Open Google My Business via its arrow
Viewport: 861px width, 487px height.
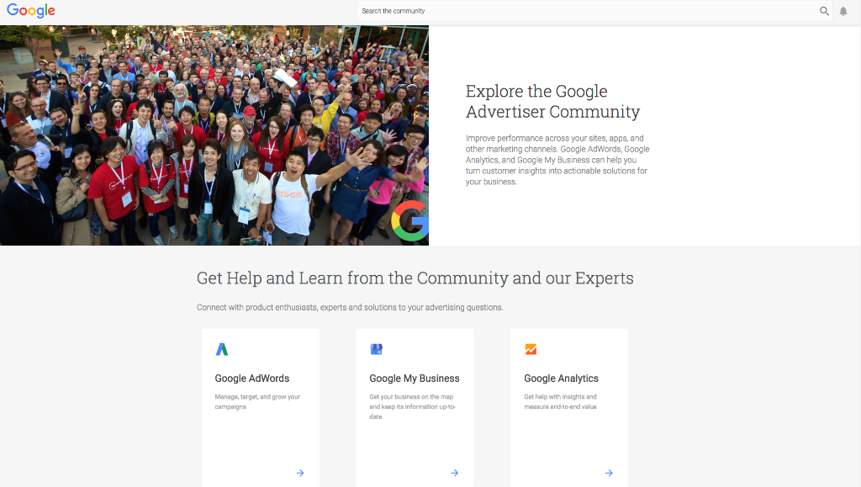(455, 473)
